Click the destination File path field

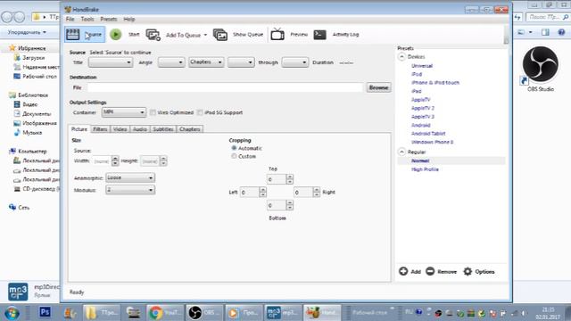[225, 87]
